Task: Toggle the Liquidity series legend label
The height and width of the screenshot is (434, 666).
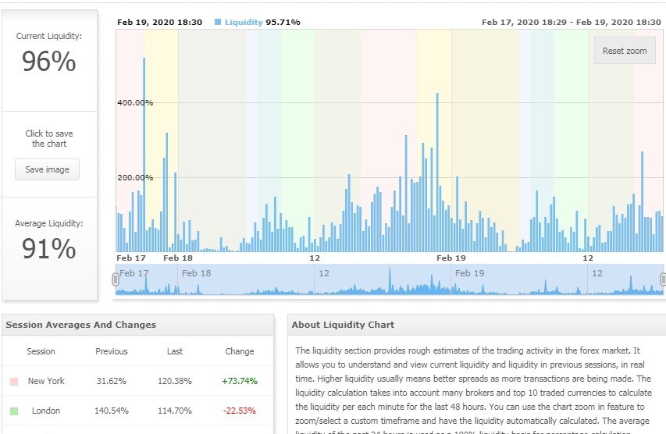Action: (244, 23)
